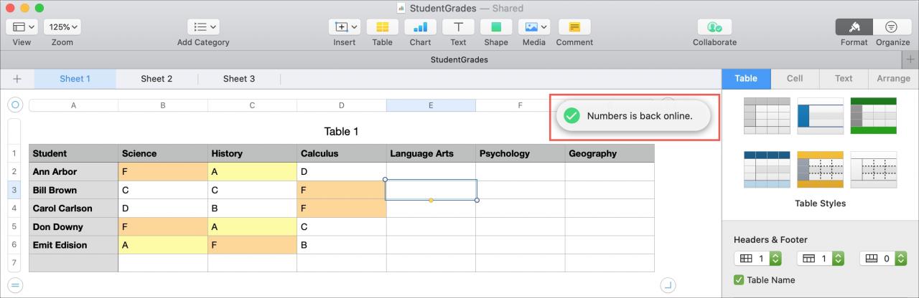Select the Don Downy cell

tap(73, 227)
